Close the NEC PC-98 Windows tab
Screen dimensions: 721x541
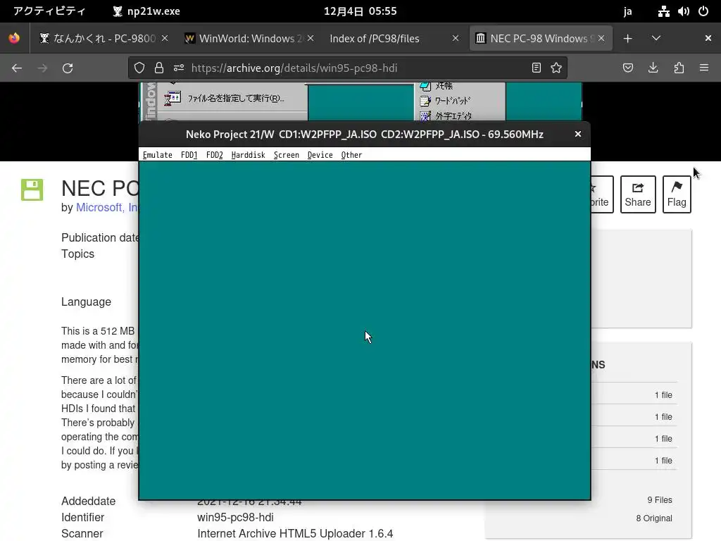tap(601, 38)
